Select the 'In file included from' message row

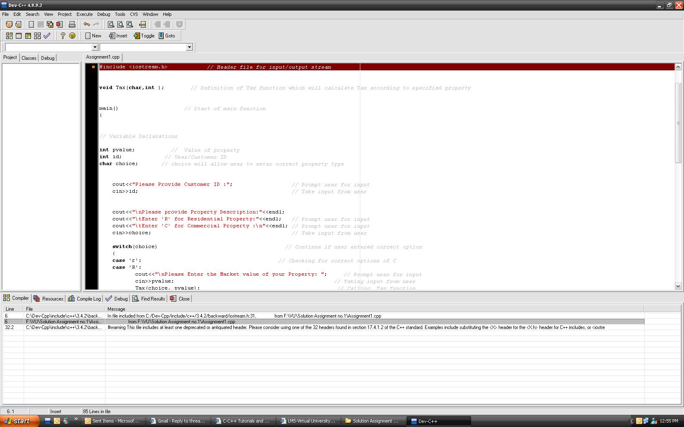324,316
